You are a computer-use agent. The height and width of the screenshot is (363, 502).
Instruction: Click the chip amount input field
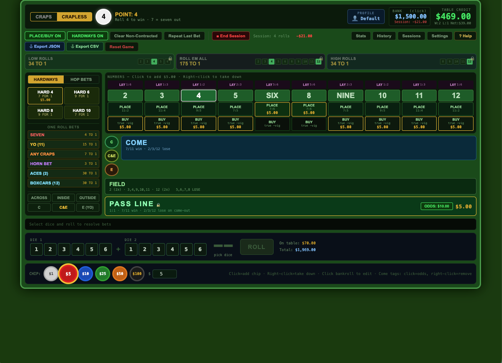click(x=165, y=274)
